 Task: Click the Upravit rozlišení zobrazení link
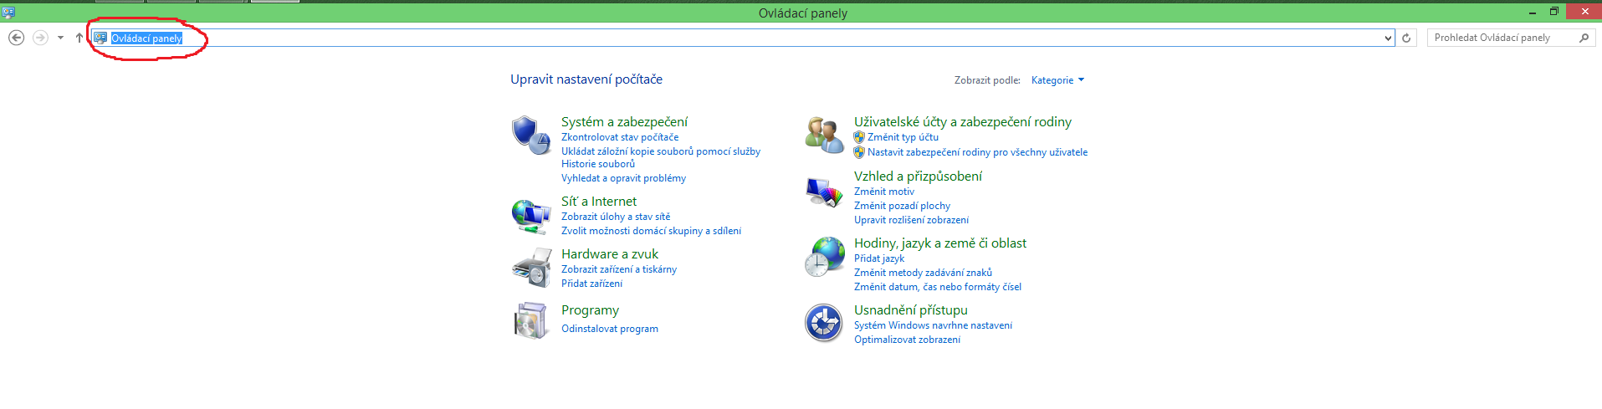pyautogui.click(x=911, y=220)
